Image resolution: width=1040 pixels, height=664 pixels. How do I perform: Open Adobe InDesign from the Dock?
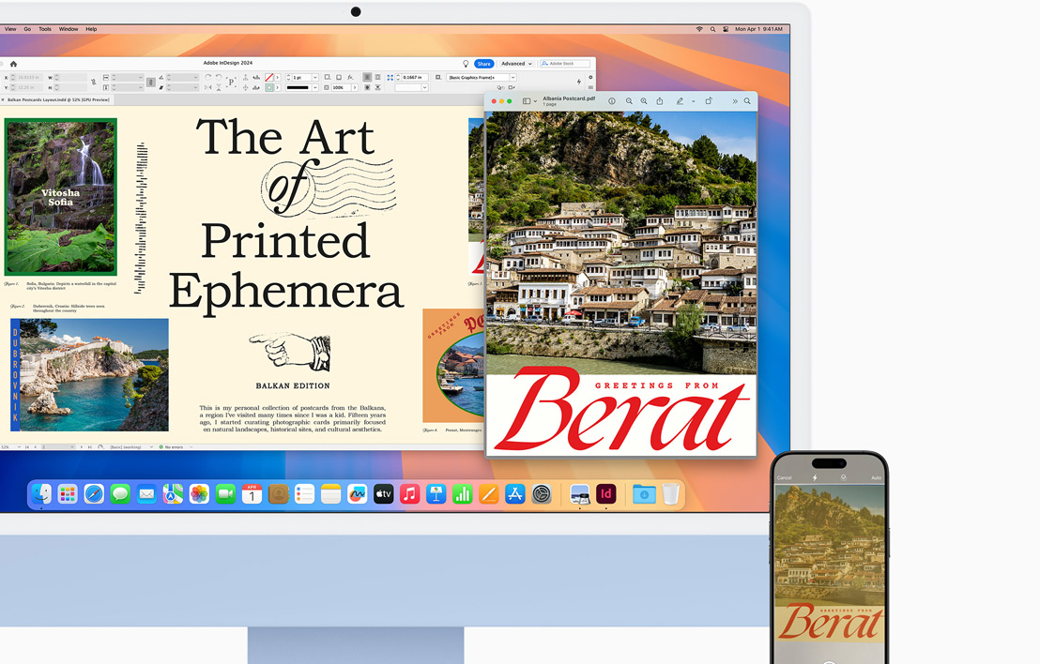coord(605,493)
